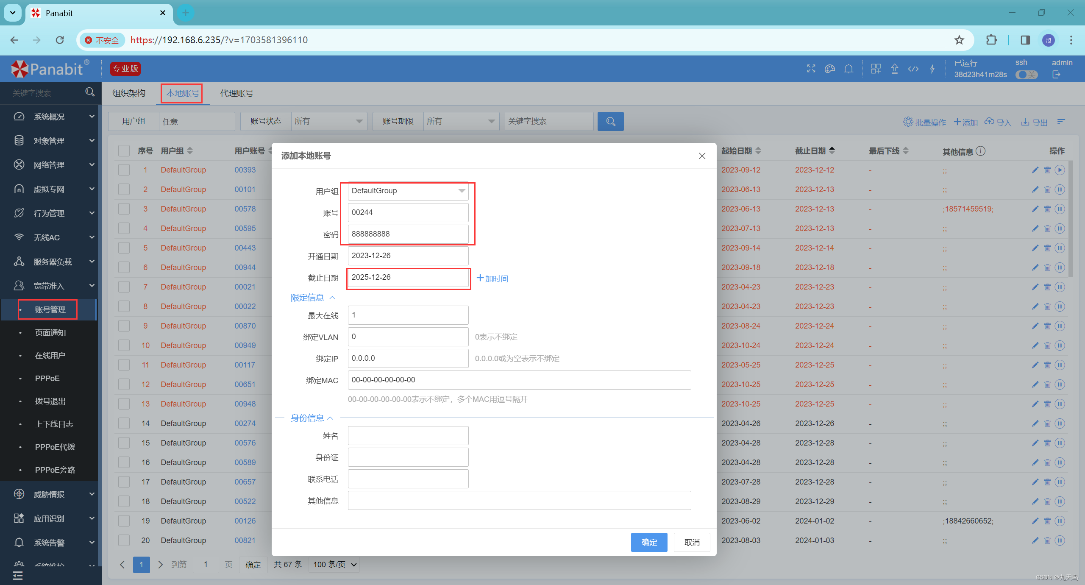Open 在线用户 in the sidebar

(50, 355)
